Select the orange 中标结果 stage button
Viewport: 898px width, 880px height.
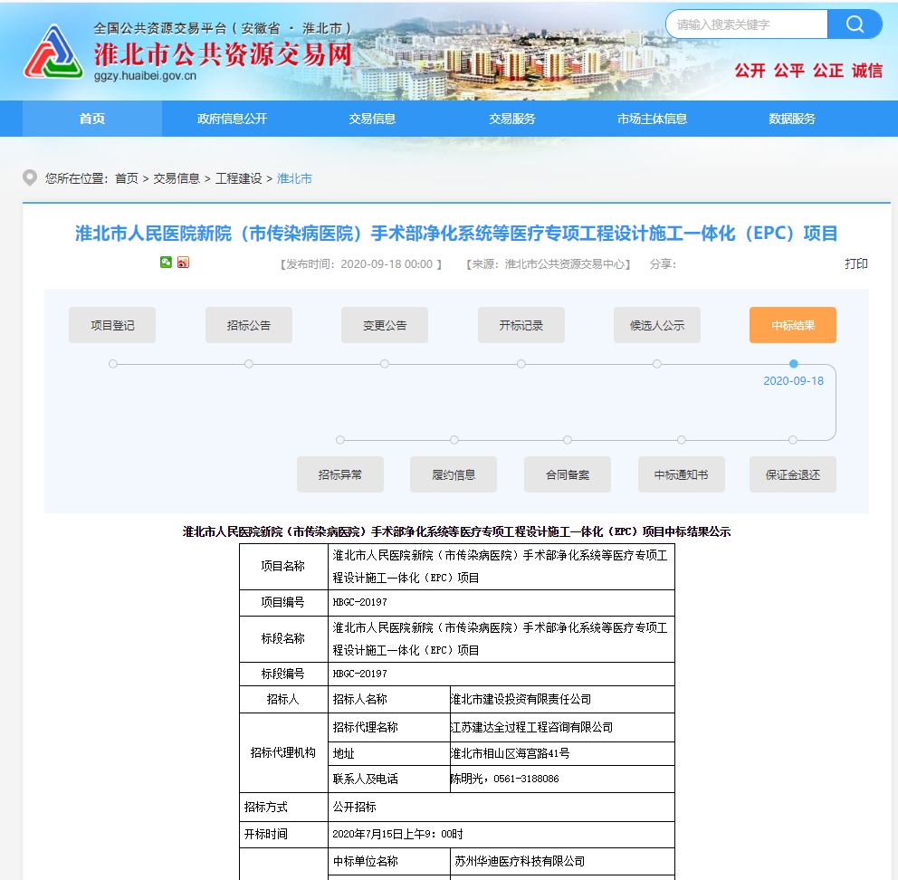793,325
